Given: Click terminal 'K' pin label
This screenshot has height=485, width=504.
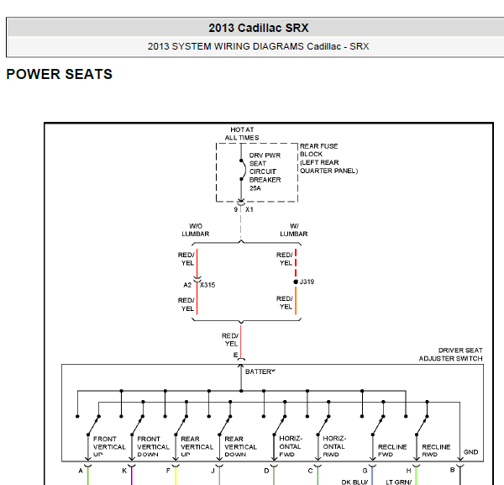Looking at the screenshot, I should point(124,471).
